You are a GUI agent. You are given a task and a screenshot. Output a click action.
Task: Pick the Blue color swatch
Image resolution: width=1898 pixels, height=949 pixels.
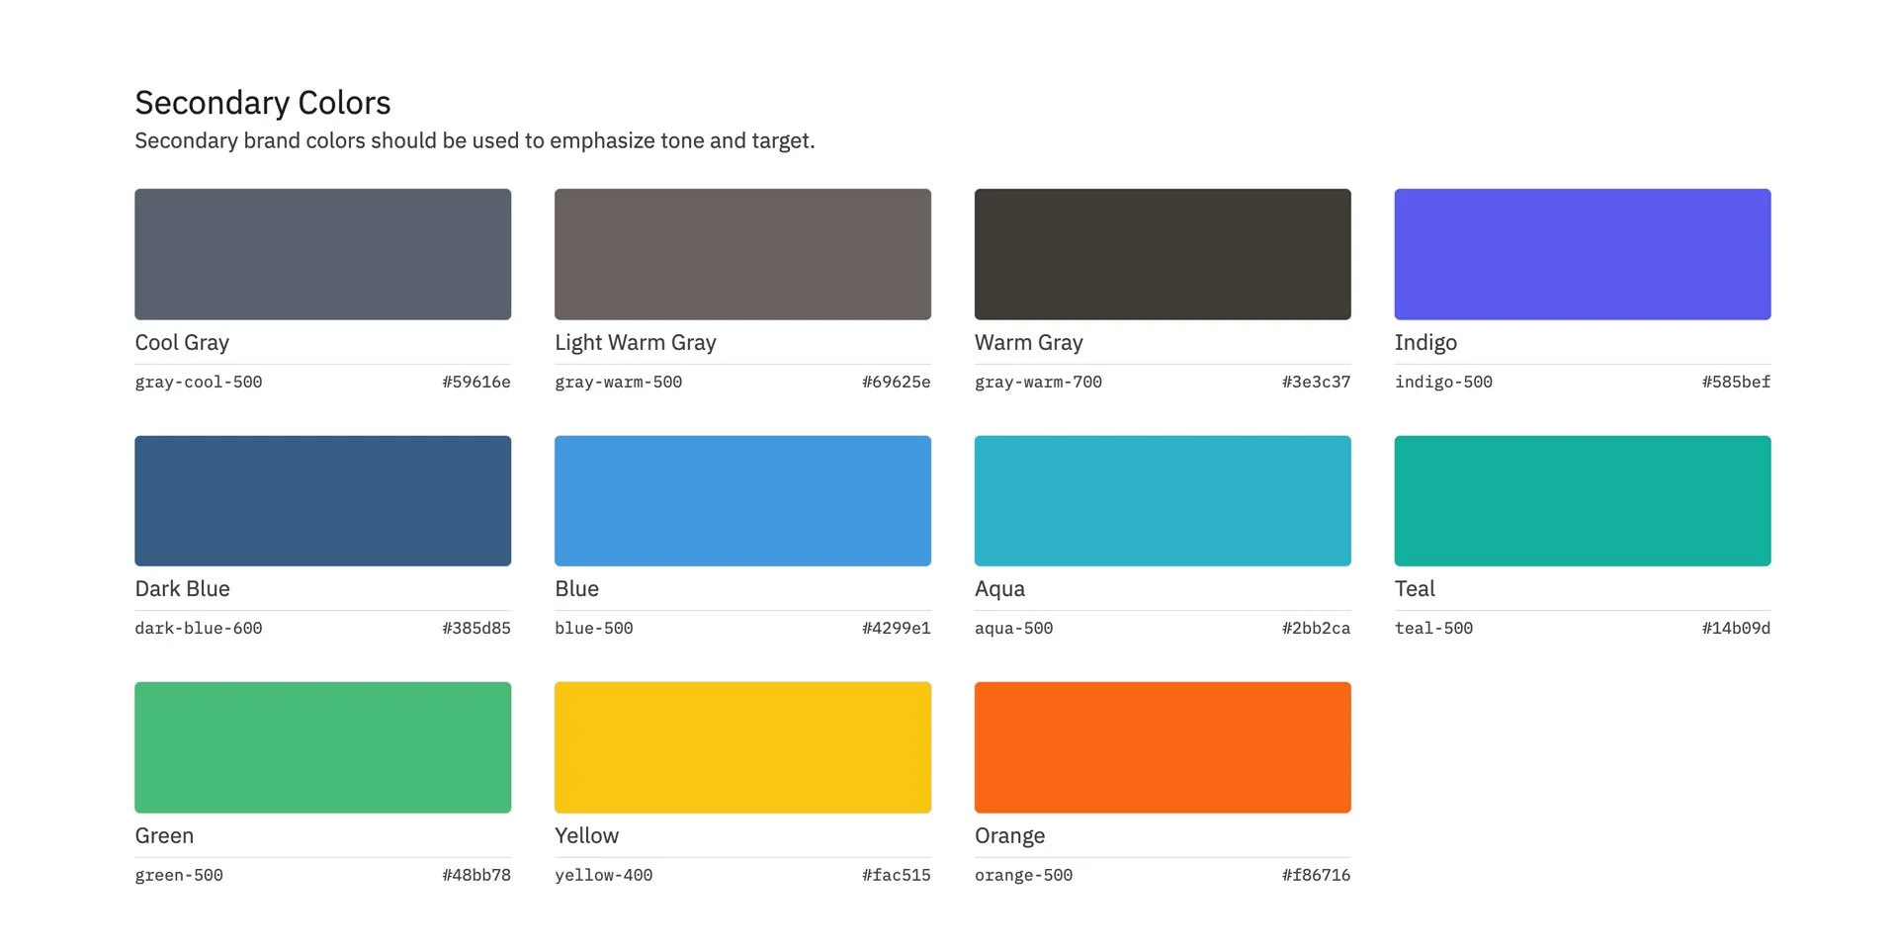(742, 500)
